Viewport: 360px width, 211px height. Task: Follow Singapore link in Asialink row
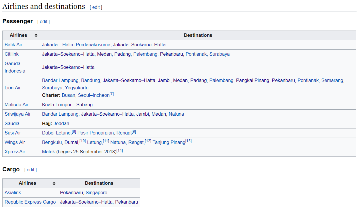pyautogui.click(x=97, y=193)
